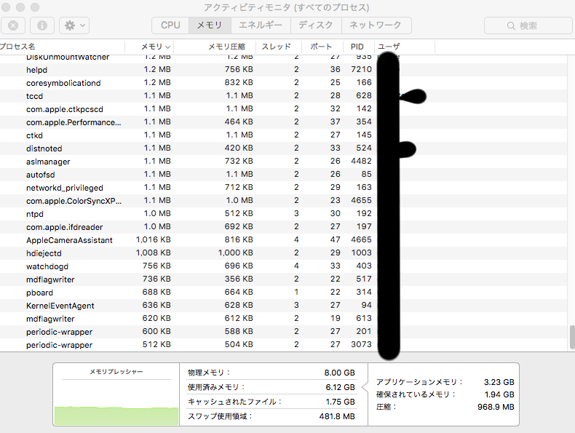Select the ctkd process row

(x=284, y=135)
